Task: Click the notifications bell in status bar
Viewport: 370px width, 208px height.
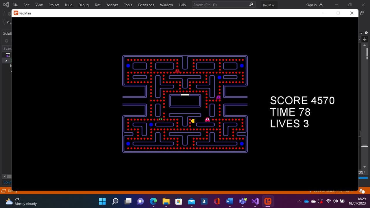Action: [x=361, y=191]
